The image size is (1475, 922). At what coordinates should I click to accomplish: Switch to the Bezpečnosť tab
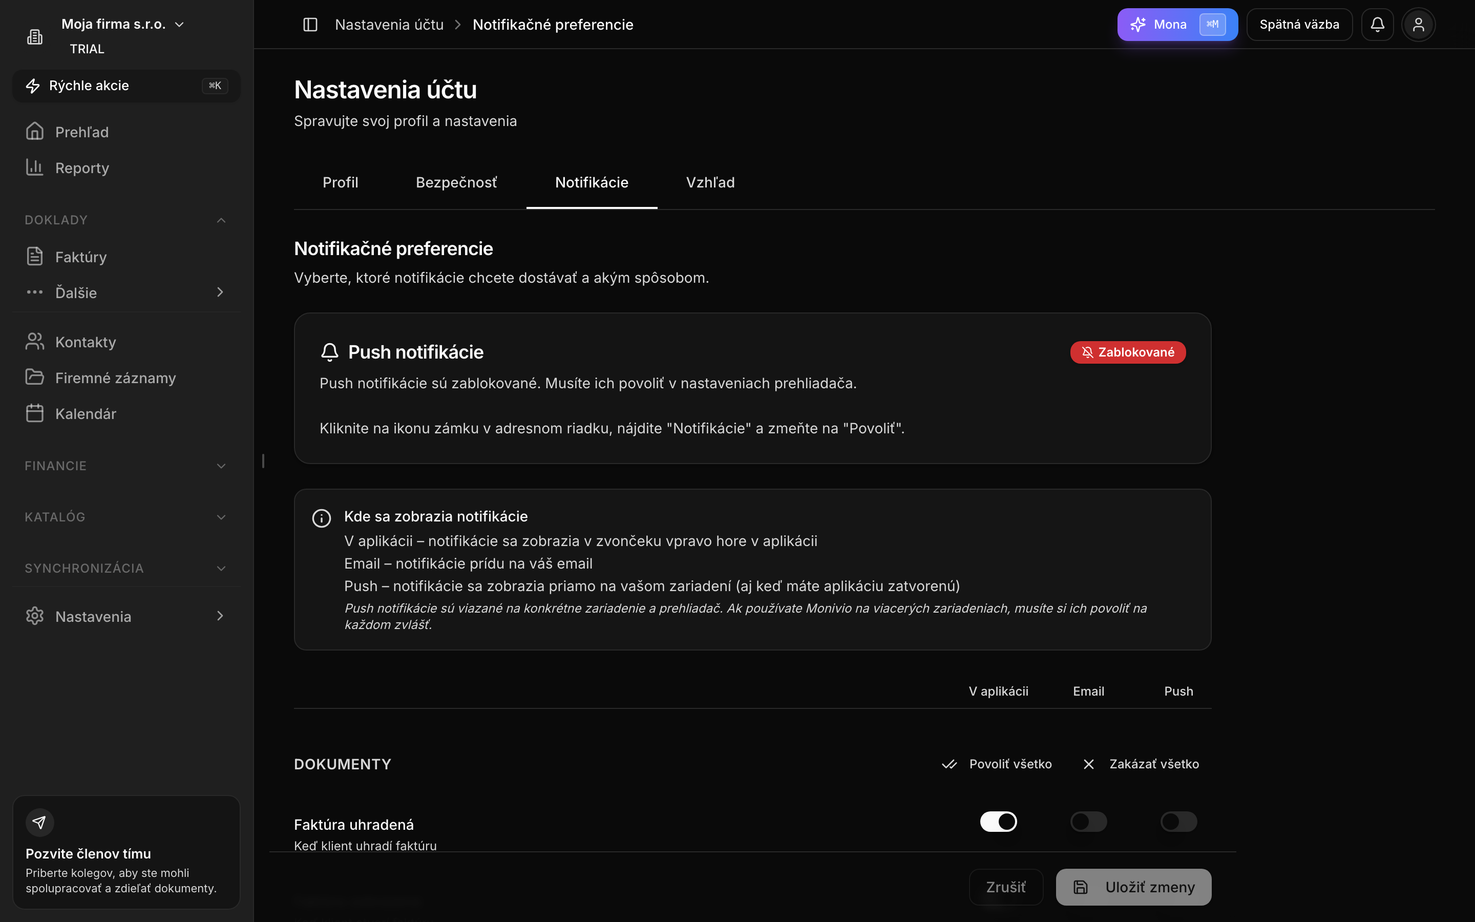click(456, 182)
